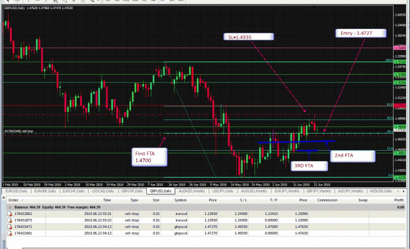This screenshot has height=249, width=410.
Task: Click the time 2010.06.22 04:13
Action: click(98, 233)
